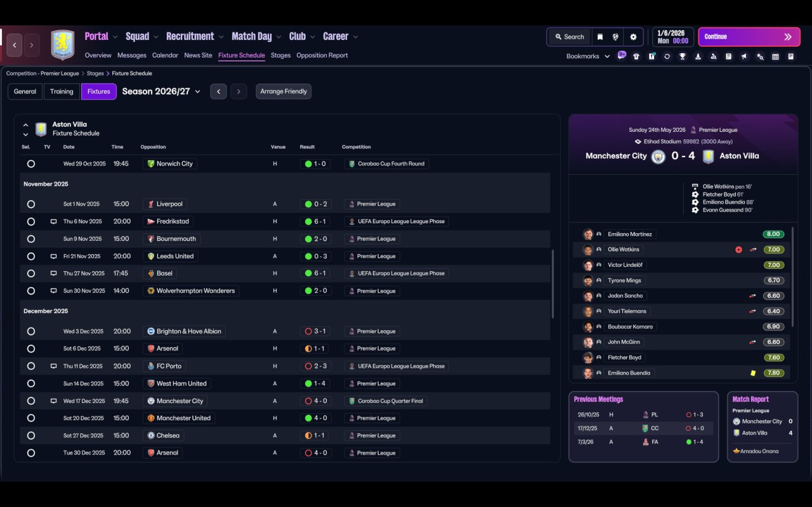Viewport: 812px width, 507px height.
Task: Click the shirt icon in bookmarks bar
Action: [x=636, y=56]
